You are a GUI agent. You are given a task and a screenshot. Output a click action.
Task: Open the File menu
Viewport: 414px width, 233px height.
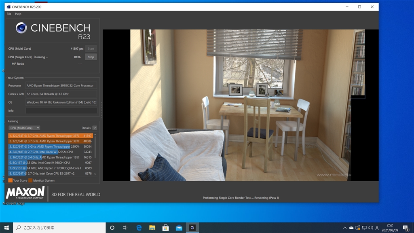[9, 14]
